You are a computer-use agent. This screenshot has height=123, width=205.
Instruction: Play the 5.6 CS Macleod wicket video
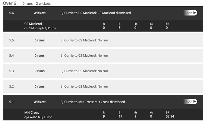click(x=190, y=13)
